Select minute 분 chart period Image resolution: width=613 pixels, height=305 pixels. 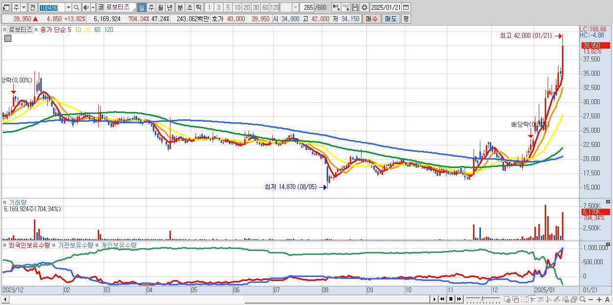pyautogui.click(x=180, y=7)
